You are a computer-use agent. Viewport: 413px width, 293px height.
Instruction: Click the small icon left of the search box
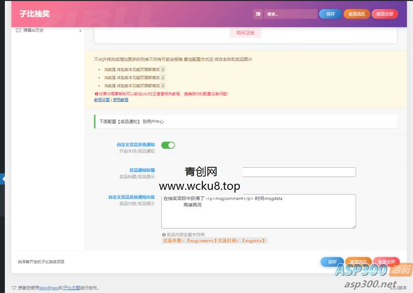point(258,14)
